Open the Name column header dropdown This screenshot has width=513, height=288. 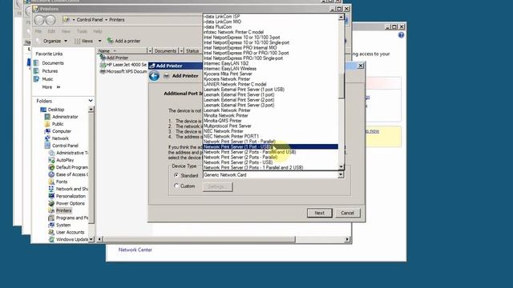150,51
